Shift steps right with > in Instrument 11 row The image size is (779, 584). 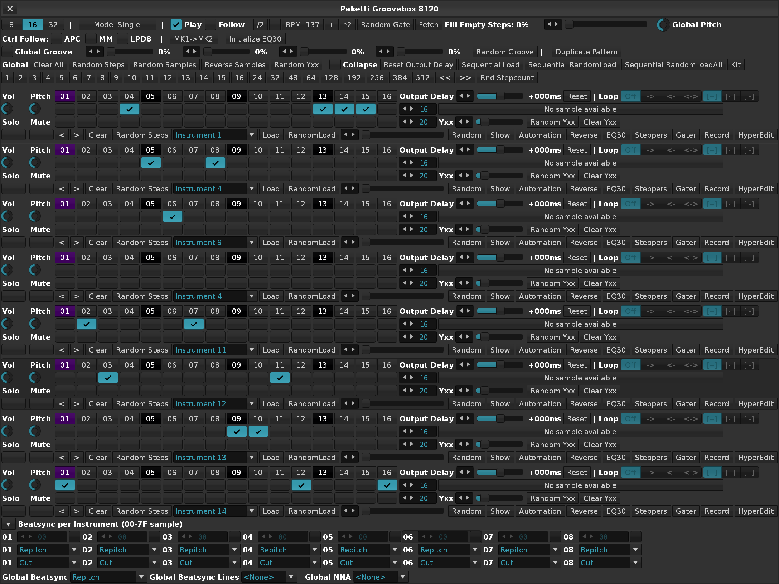pos(77,350)
